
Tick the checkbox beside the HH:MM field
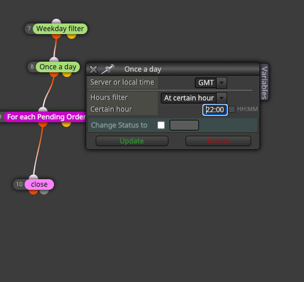pyautogui.click(x=232, y=109)
